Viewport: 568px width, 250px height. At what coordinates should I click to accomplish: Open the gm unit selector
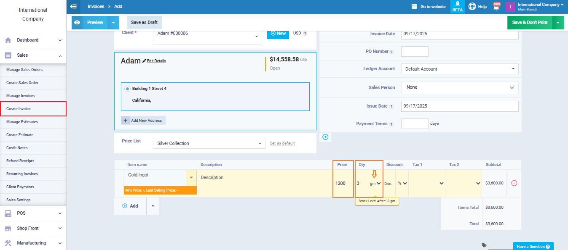point(375,184)
